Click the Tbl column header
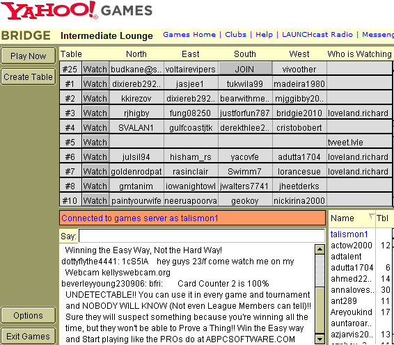Screen dimensions: 394x345 click(383, 218)
